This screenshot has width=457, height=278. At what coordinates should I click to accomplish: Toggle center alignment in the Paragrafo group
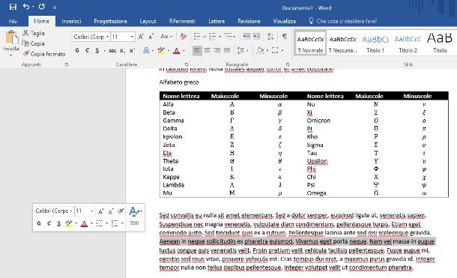[207, 50]
